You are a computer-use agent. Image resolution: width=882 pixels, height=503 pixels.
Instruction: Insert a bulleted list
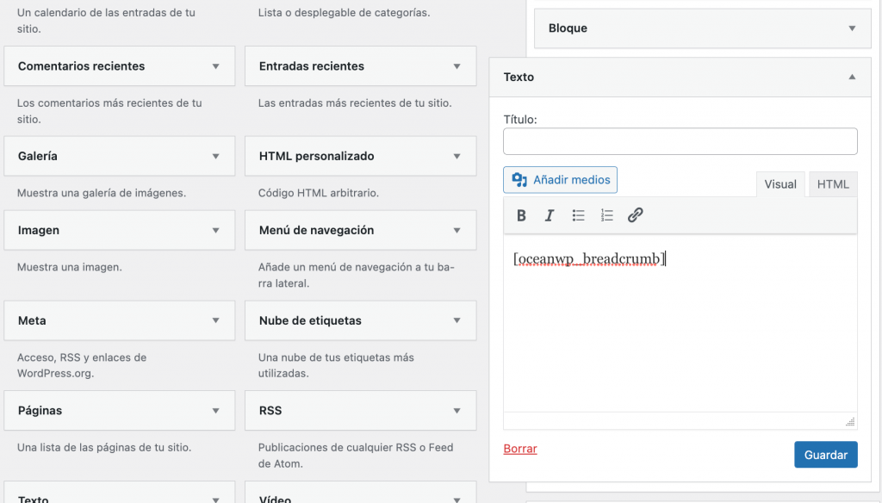(x=579, y=216)
